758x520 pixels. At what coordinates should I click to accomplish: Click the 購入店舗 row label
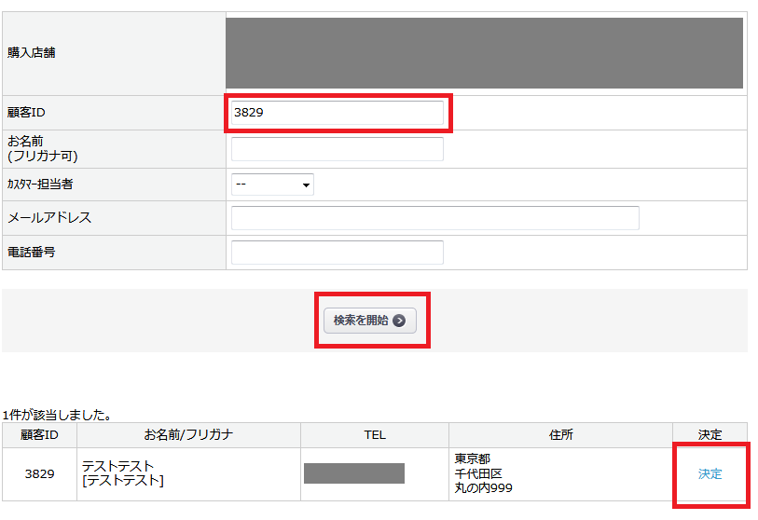pos(32,53)
